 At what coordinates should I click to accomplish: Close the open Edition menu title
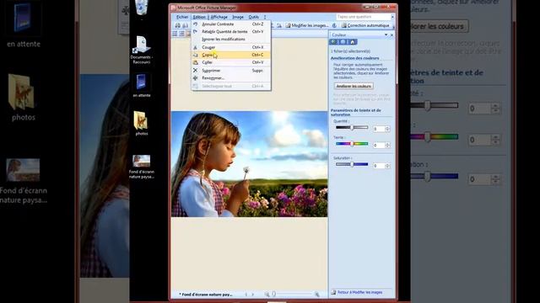point(199,17)
